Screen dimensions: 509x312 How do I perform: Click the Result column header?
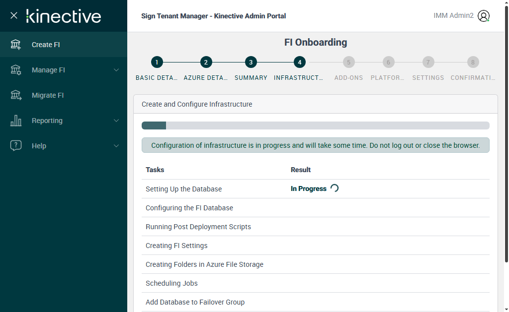click(301, 170)
